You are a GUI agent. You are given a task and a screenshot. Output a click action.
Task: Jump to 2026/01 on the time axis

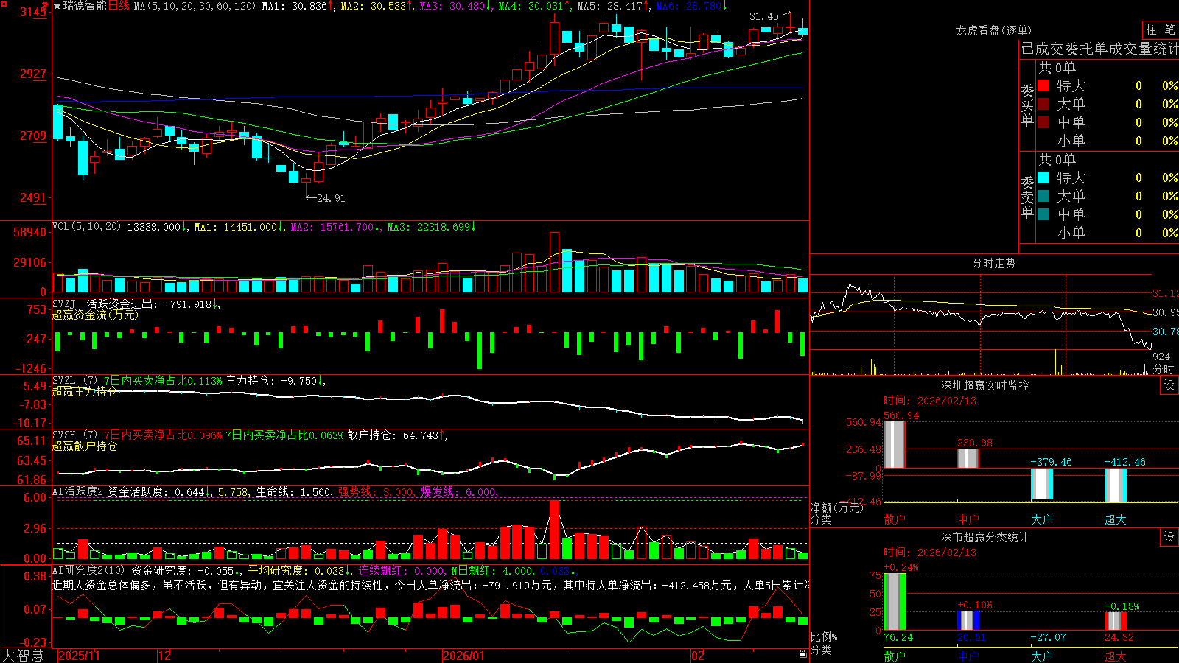point(464,656)
